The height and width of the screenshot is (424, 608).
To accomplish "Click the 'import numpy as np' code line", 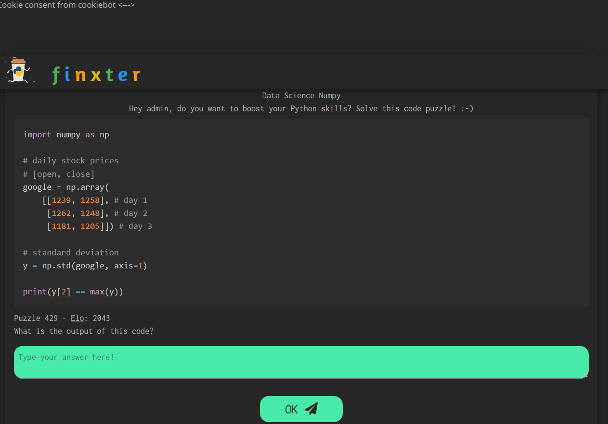I will coord(66,134).
